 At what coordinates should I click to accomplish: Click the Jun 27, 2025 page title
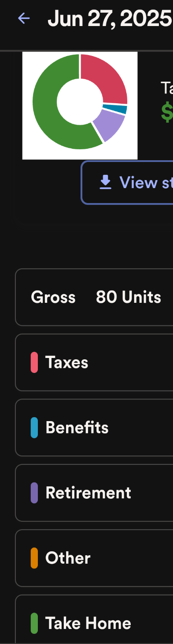[110, 19]
